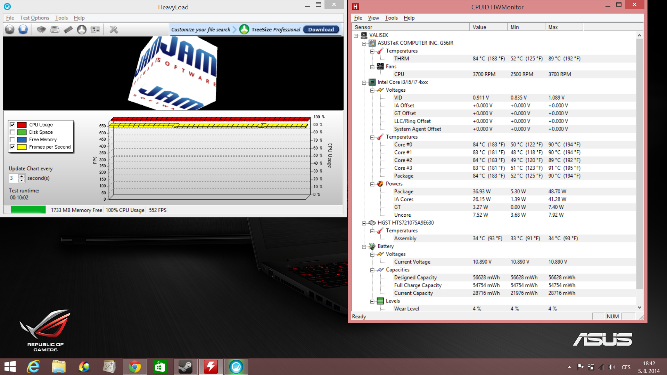Screen dimensions: 667x375
Task: Click the start test play icon
Action: (10, 30)
